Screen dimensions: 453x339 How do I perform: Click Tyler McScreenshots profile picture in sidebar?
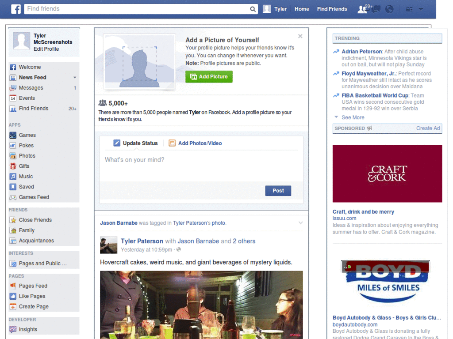tap(21, 41)
